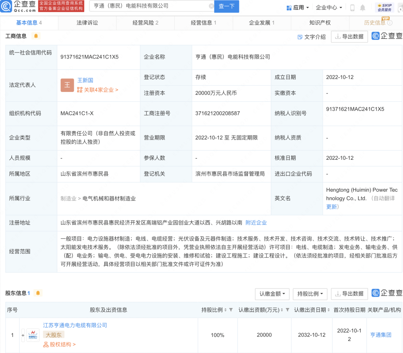Click 电气机械和器材制造业 industry text
The image size is (403, 353).
(109, 198)
